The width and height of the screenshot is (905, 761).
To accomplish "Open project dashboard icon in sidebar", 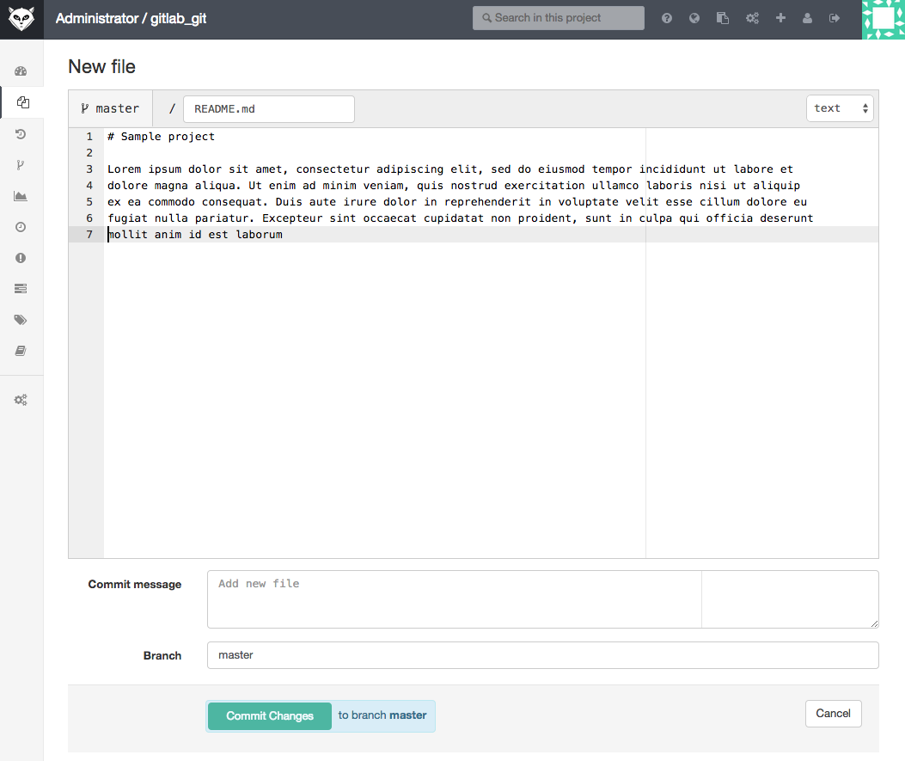I will click(21, 71).
